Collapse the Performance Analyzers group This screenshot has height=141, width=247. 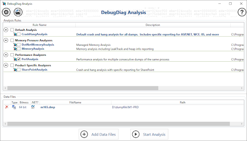pyautogui.click(x=6, y=55)
